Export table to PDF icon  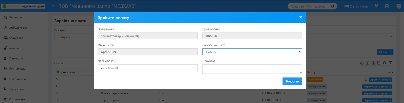click(x=379, y=63)
